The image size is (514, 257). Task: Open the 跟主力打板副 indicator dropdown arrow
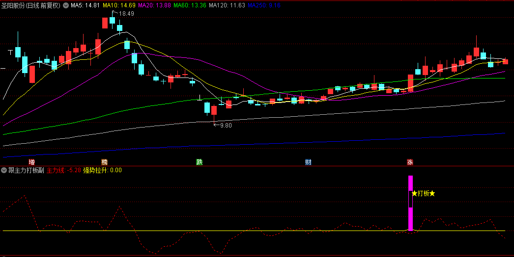[x=4, y=170]
